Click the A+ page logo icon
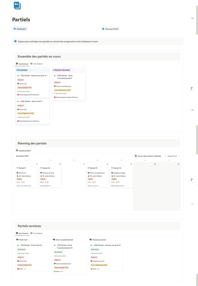This screenshot has width=198, height=286. (17, 6)
